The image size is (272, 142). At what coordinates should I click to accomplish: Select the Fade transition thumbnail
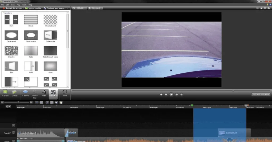(31, 51)
